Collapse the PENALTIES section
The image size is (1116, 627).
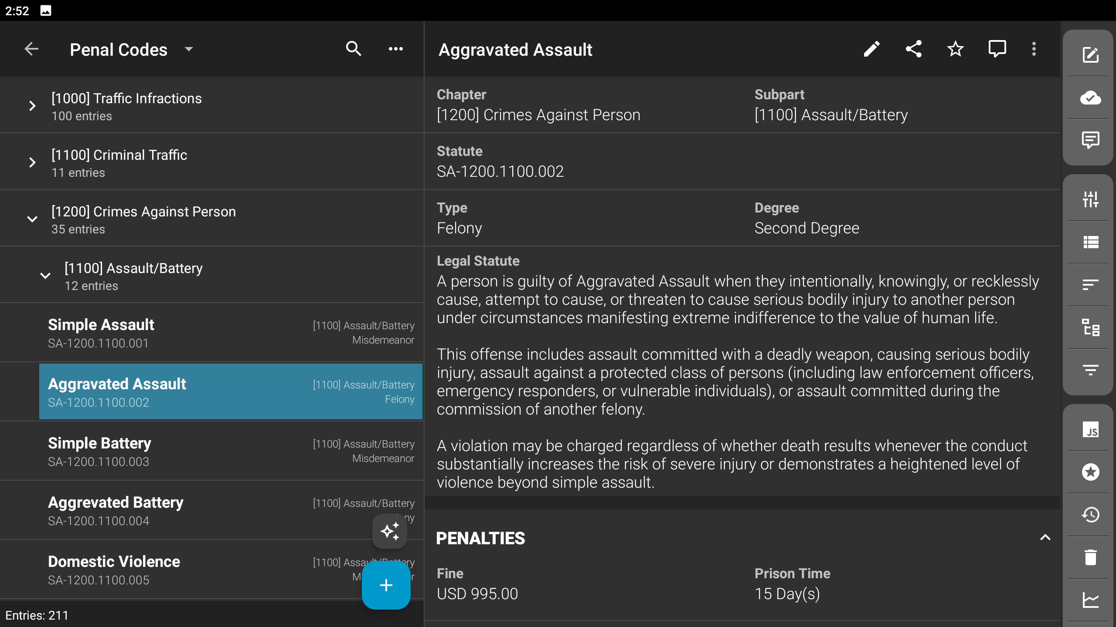tap(1045, 538)
